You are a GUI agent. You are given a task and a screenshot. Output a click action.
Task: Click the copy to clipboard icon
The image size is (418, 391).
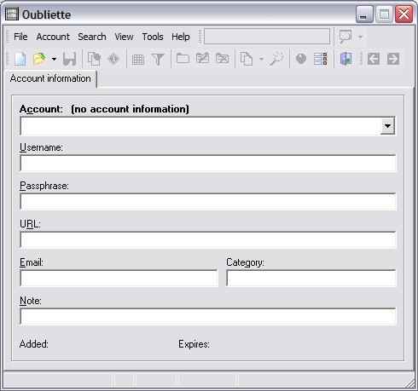(247, 59)
